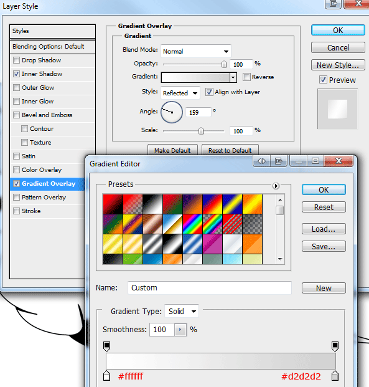Image resolution: width=369 pixels, height=387 pixels.
Task: Open the Blend Mode dropdown
Action: tap(196, 51)
